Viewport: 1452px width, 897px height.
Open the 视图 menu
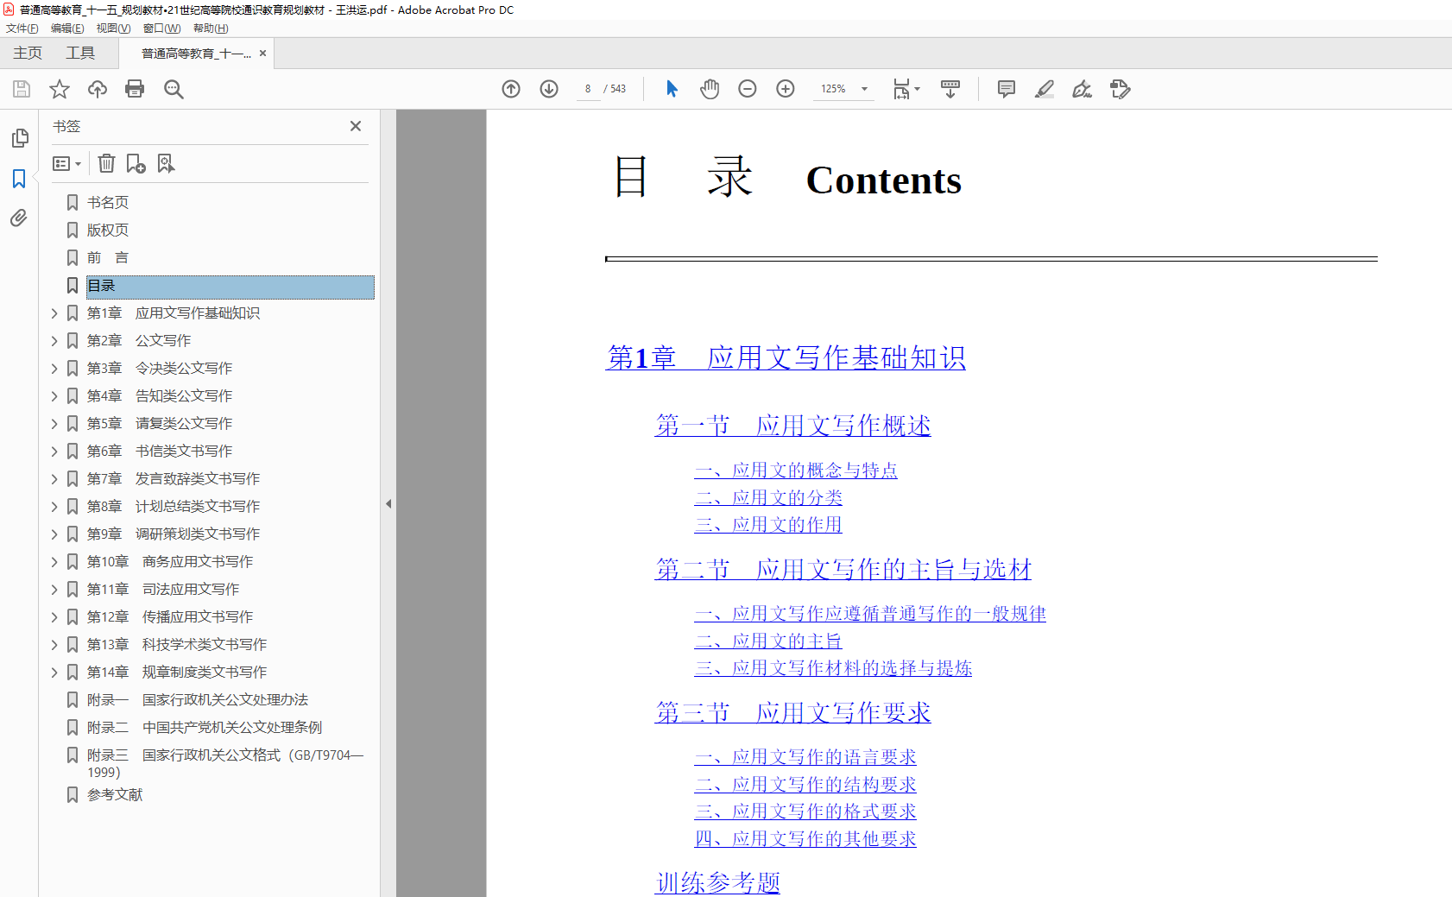coord(111,28)
